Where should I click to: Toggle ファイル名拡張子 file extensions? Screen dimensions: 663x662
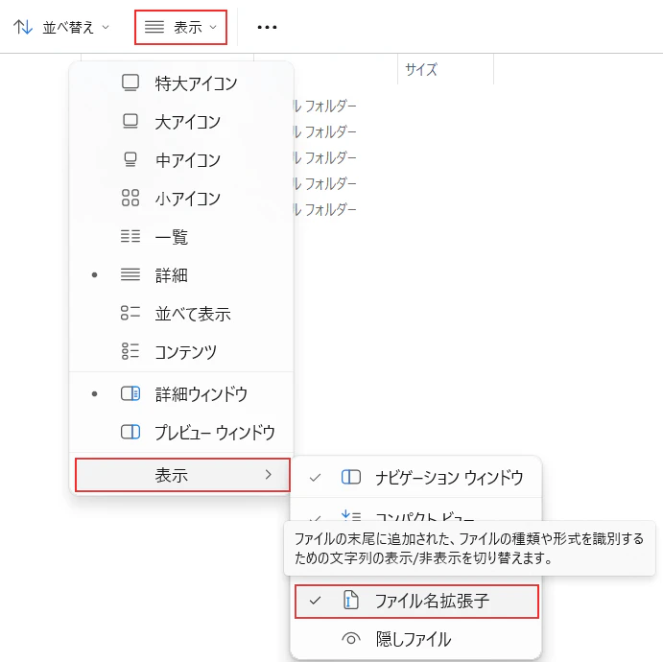click(x=416, y=602)
